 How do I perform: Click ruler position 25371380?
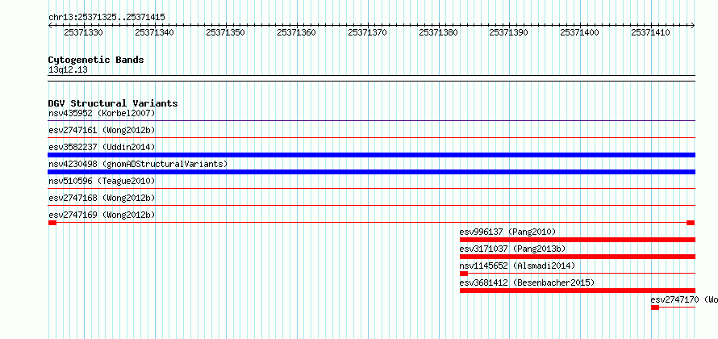point(438,32)
